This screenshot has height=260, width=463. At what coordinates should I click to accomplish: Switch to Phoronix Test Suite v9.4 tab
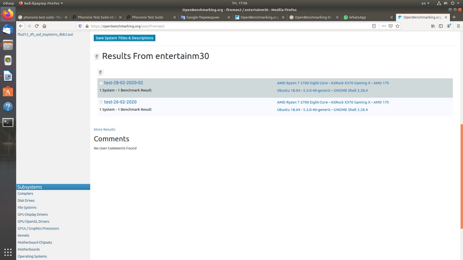[97, 17]
